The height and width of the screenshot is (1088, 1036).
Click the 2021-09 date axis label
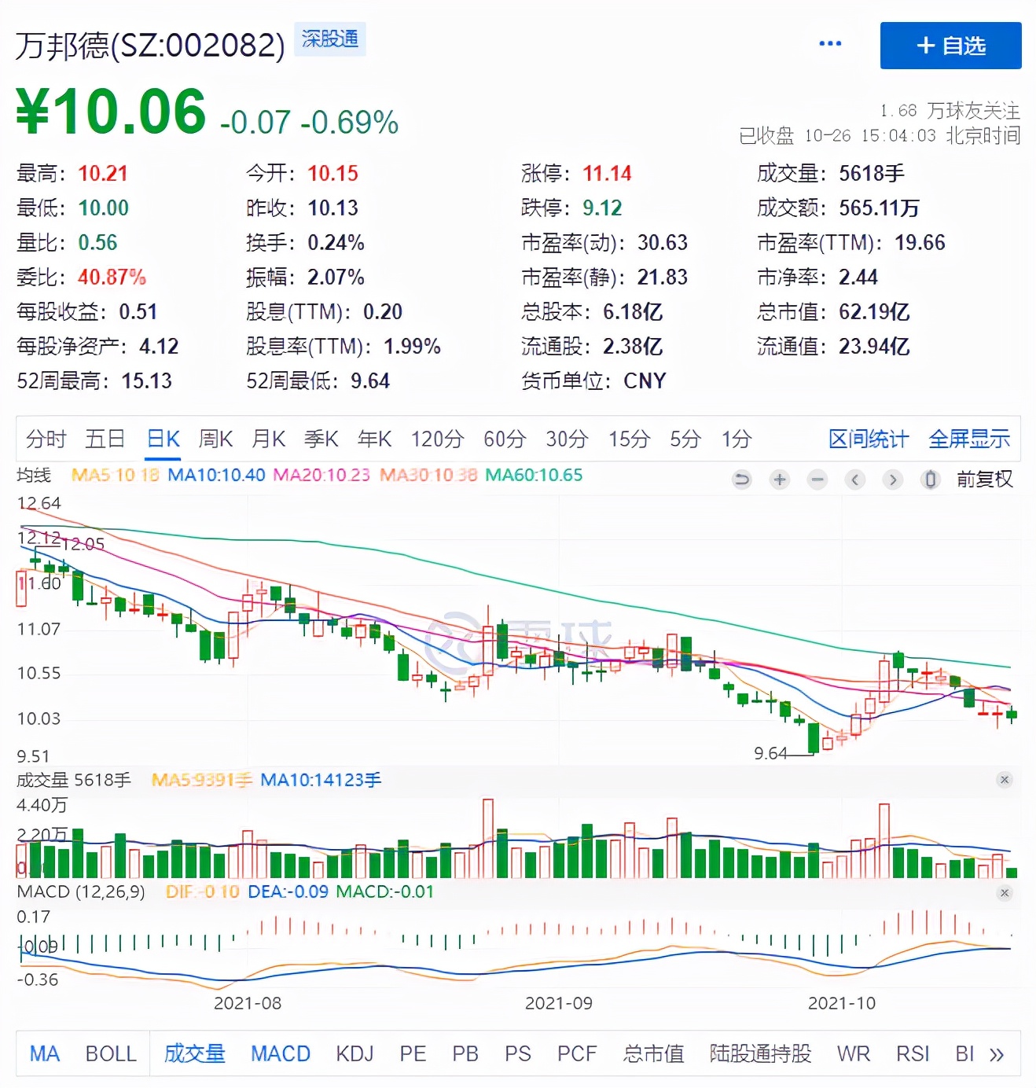(559, 1003)
